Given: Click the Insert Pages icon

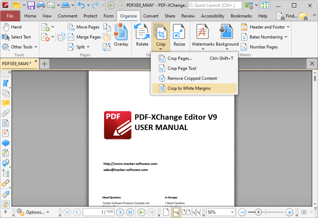Looking at the screenshot, I should pos(45,27).
